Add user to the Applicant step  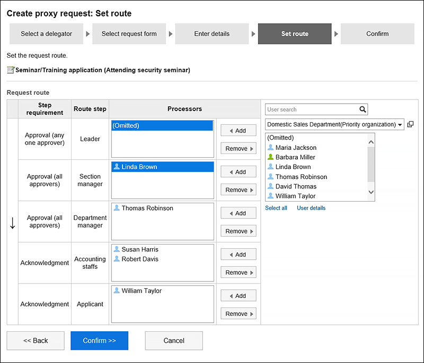point(238,295)
